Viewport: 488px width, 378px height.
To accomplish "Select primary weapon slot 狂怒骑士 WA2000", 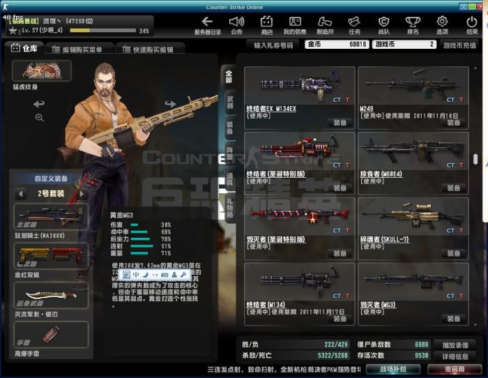I will (51, 217).
